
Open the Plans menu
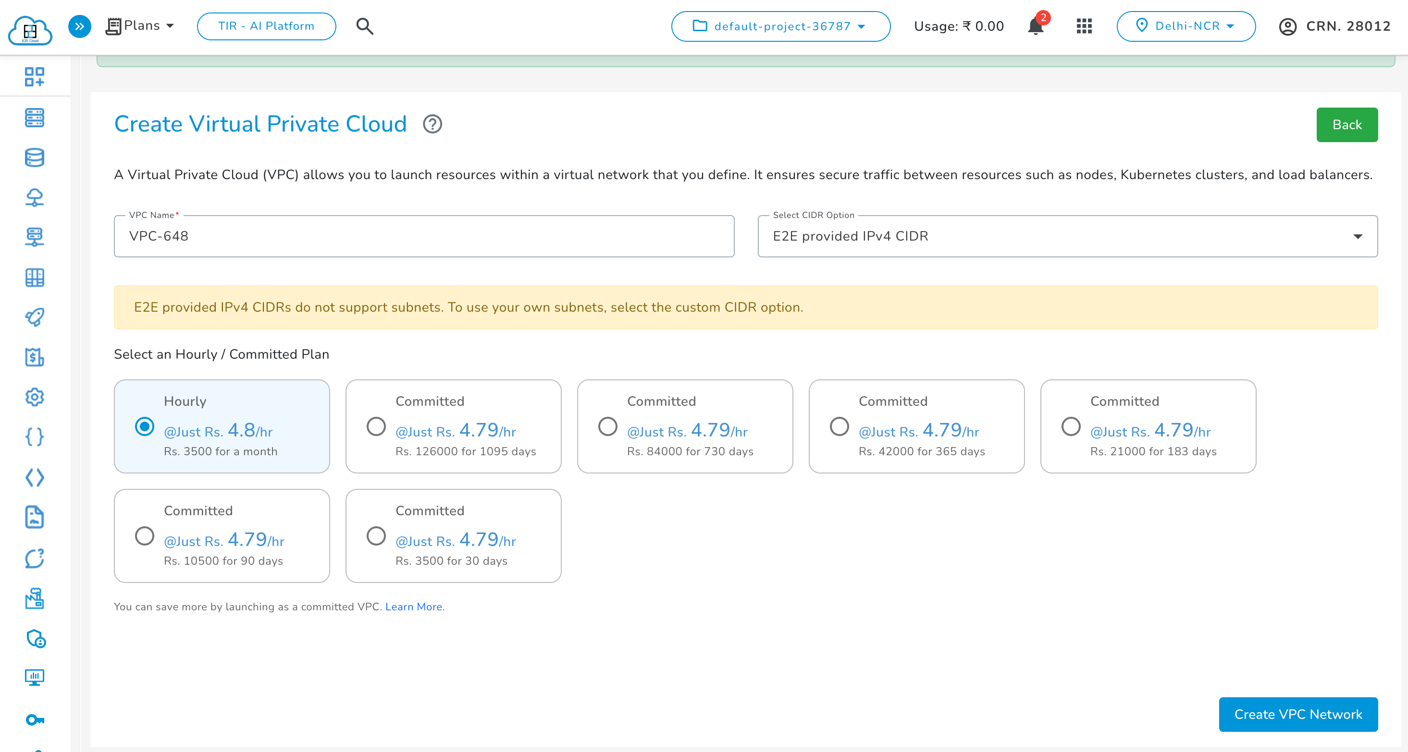coord(140,25)
